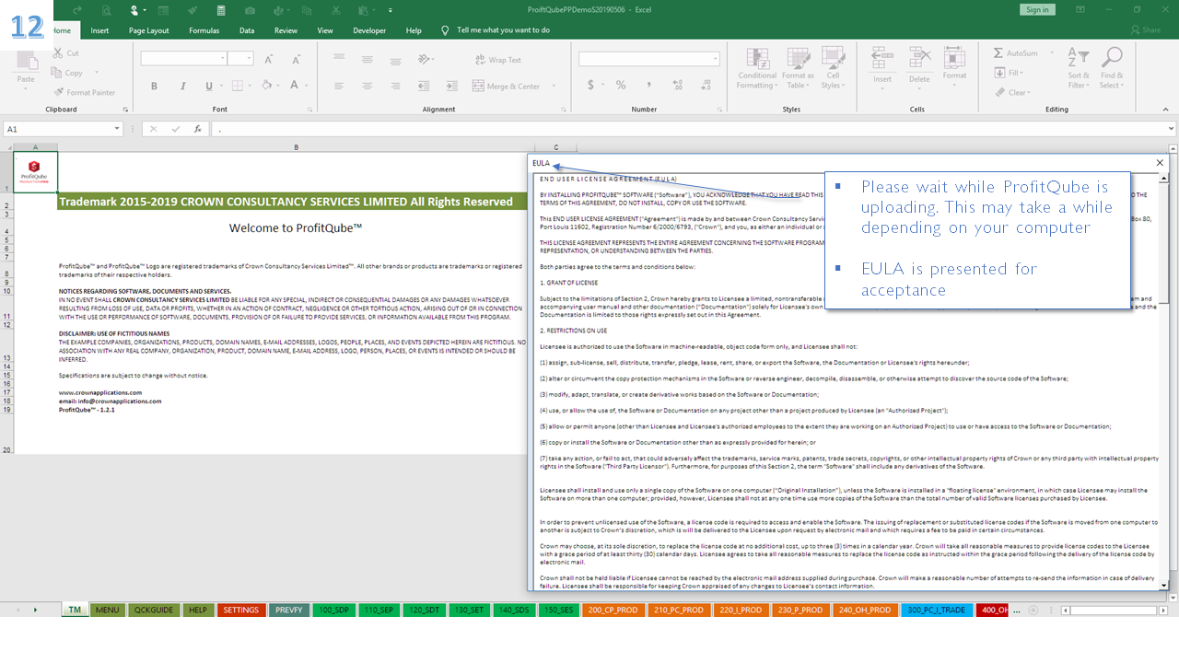Click the Copy button icon

click(x=58, y=73)
